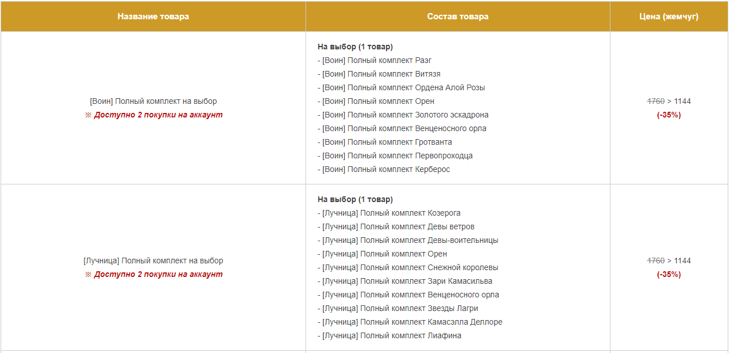Select '[Воин] Полный комплект Керберос' line

pyautogui.click(x=384, y=169)
